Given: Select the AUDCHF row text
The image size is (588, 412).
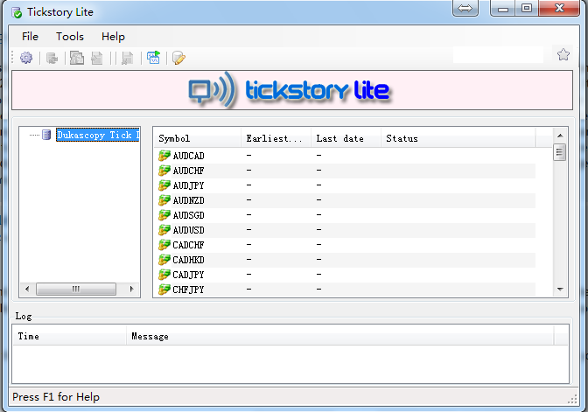Looking at the screenshot, I should (x=188, y=171).
